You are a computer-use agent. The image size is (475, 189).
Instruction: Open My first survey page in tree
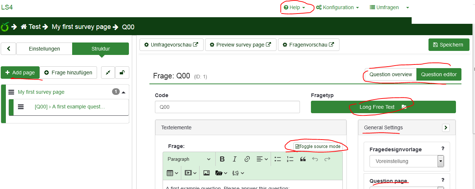pos(41,92)
